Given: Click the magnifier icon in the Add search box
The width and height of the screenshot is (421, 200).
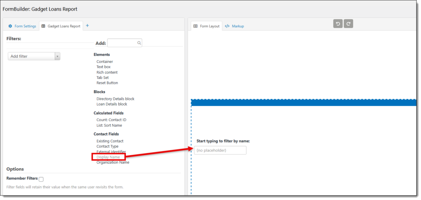Looking at the screenshot, I should (x=139, y=43).
